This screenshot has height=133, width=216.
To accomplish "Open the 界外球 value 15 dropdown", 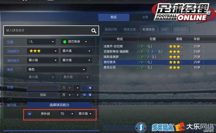I will point(66,114).
